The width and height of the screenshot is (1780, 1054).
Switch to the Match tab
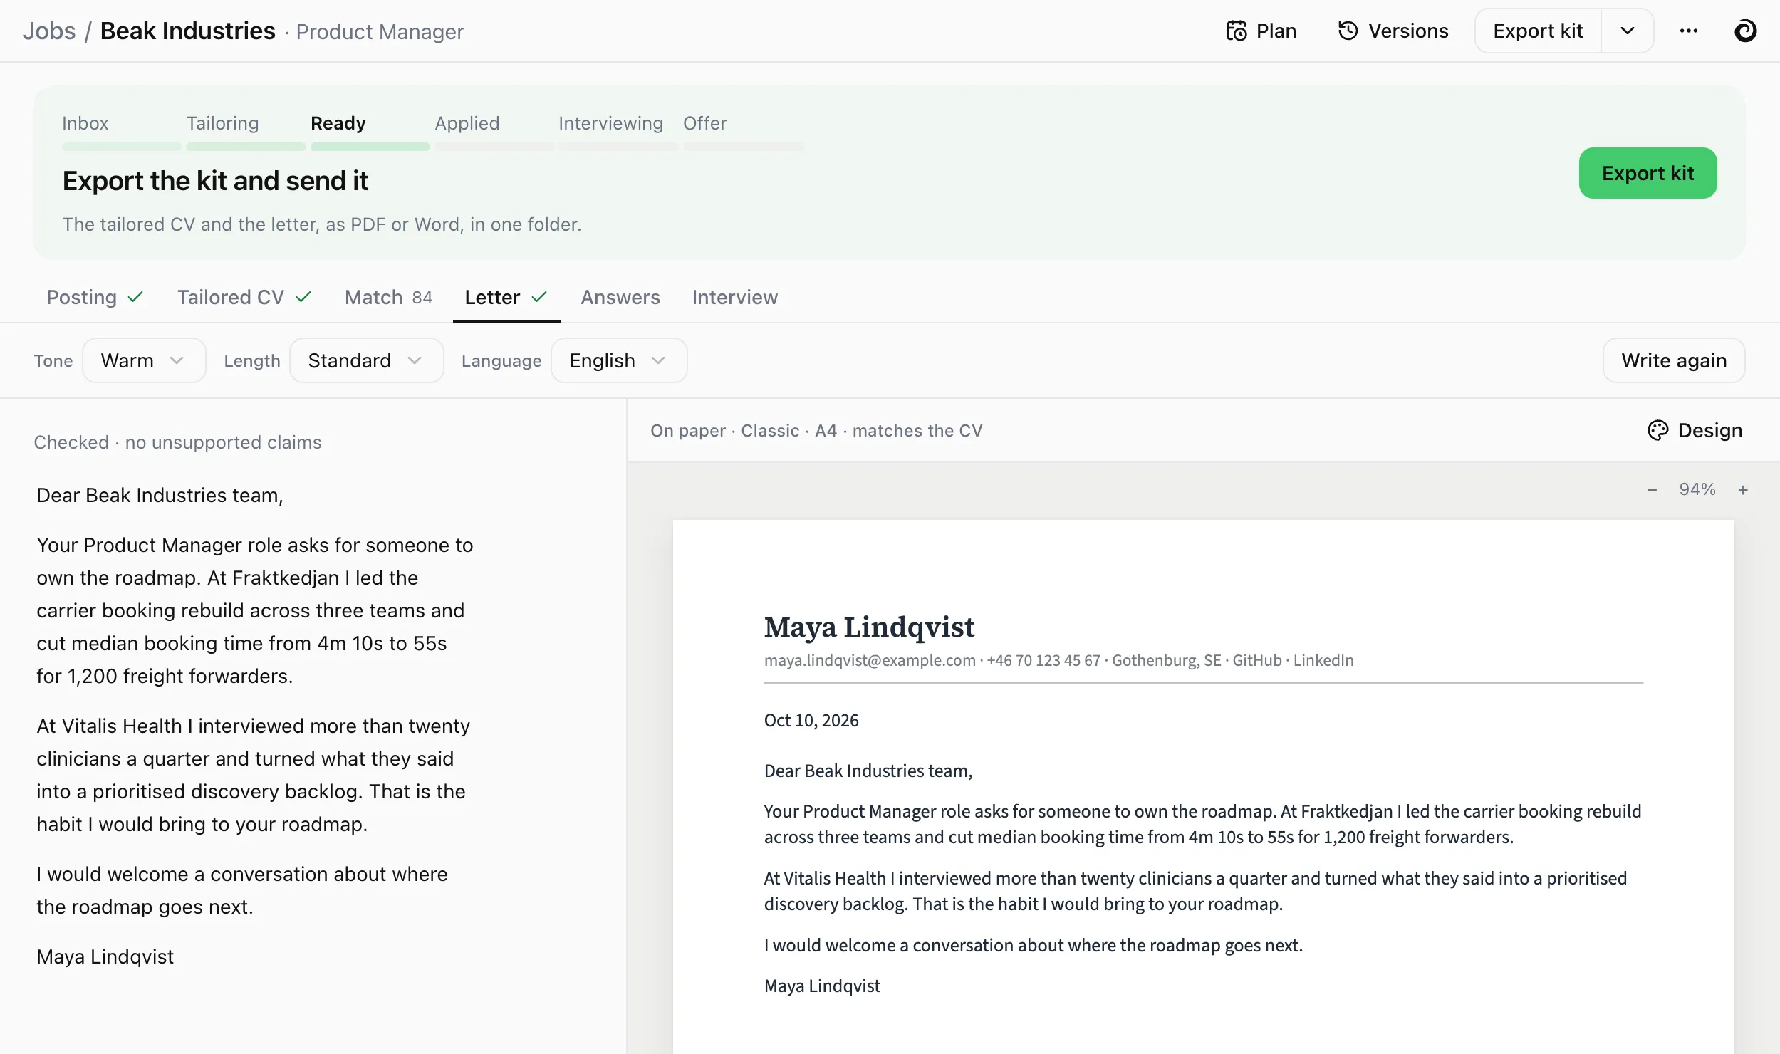pos(388,297)
